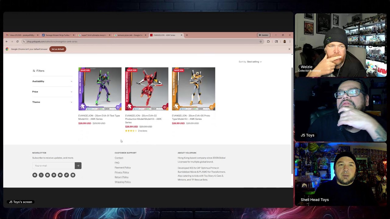Click the $26.99 USD price under EVA-01

(85, 123)
